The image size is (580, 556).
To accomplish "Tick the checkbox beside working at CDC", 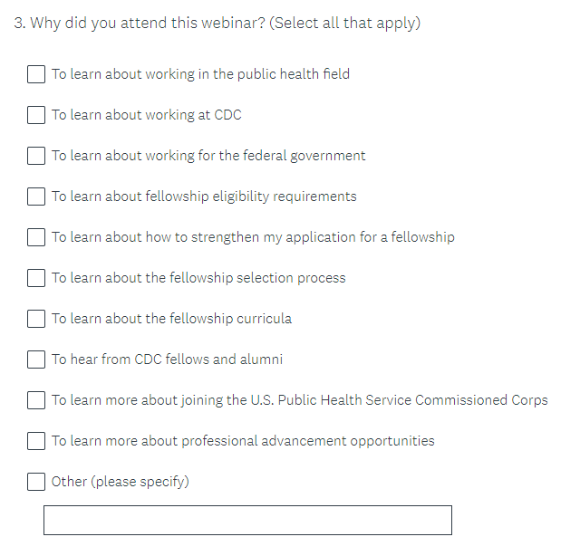I will coord(36,115).
